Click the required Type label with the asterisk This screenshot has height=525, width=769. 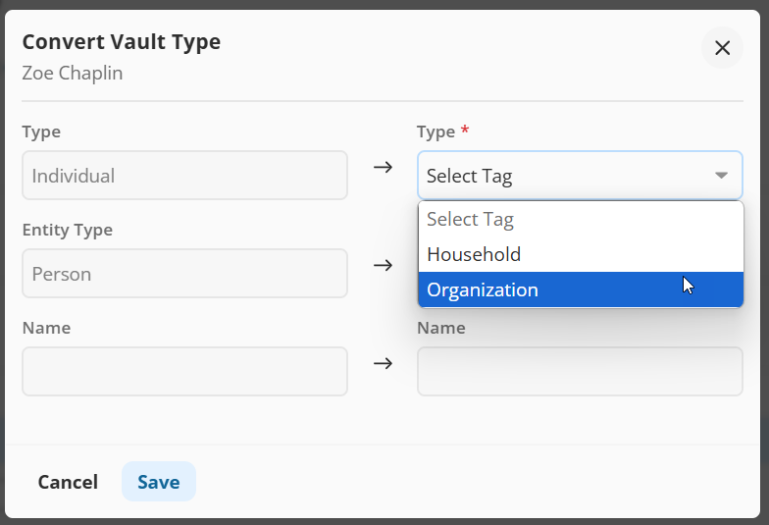(x=441, y=131)
